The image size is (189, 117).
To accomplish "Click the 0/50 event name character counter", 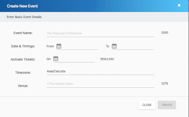I will tap(165, 33).
